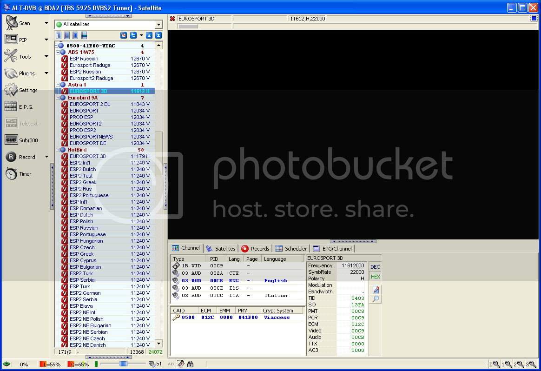Screen dimensions: 541x371
Task: Select the Viaccess 0500 CAID row
Action: [x=237, y=318]
